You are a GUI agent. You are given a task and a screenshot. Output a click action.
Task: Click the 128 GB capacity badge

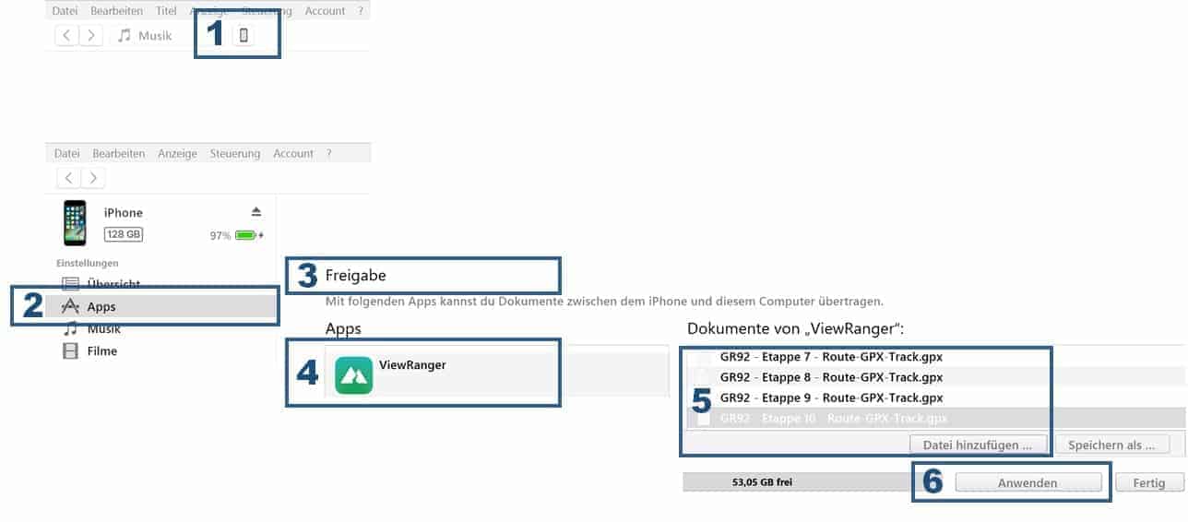(124, 234)
